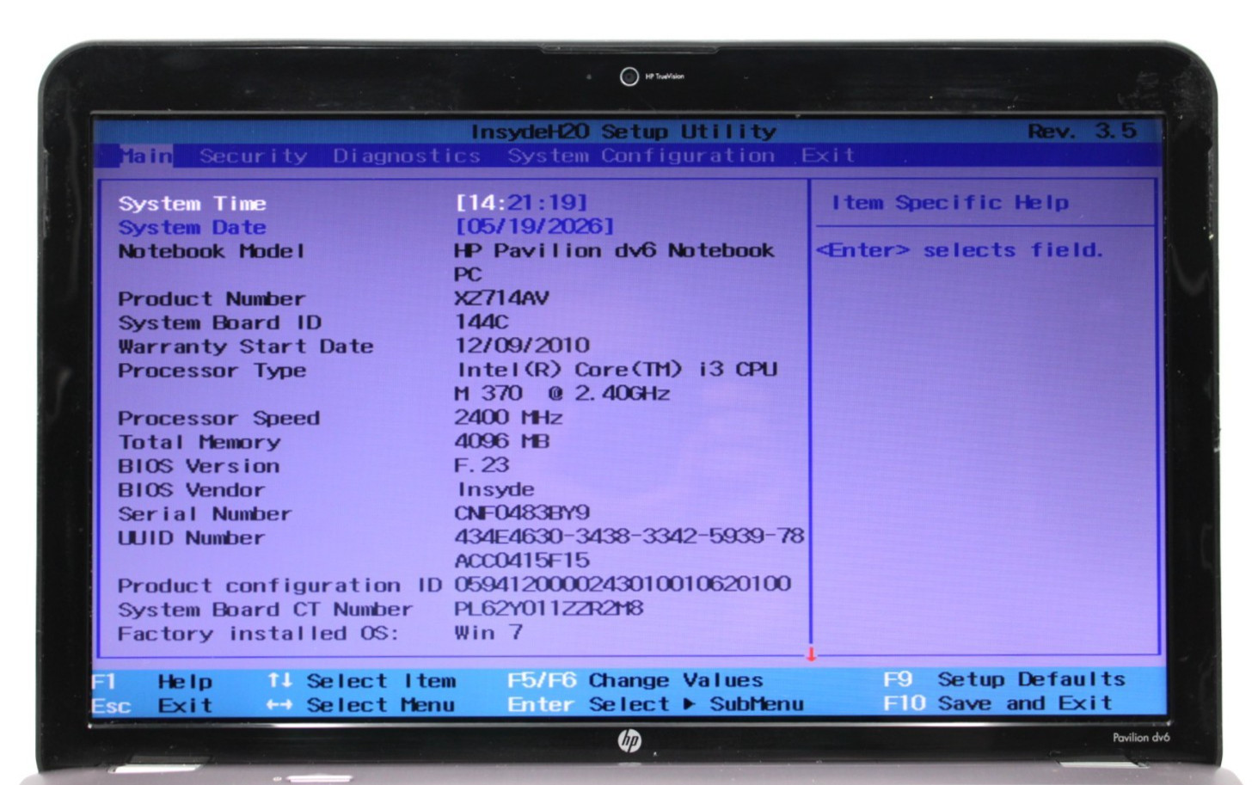Click the 4096 MB memory value
Image resolution: width=1258 pixels, height=785 pixels.
[x=502, y=441]
